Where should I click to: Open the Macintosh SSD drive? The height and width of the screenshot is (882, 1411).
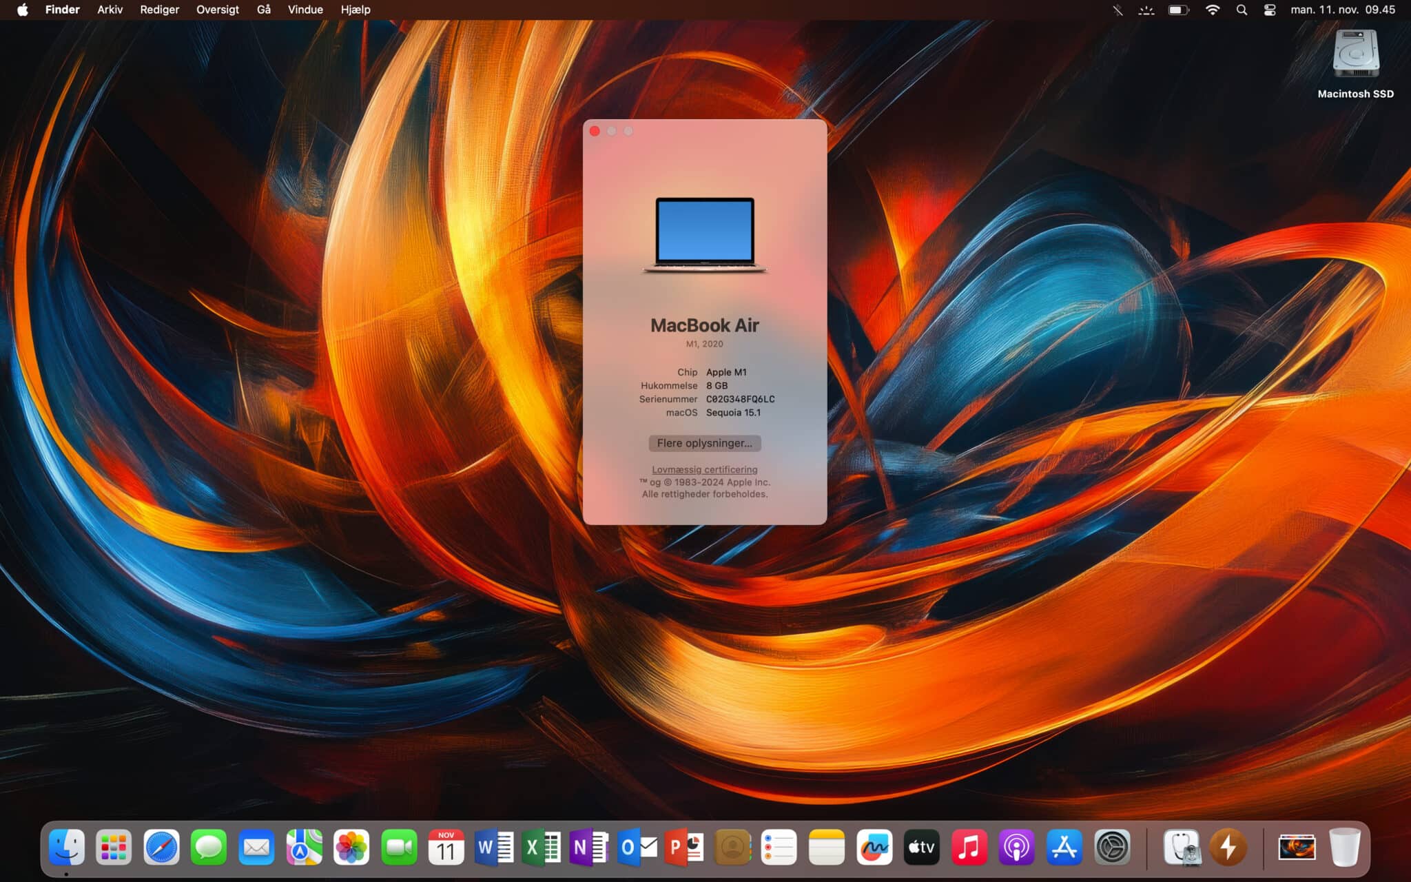(1355, 55)
